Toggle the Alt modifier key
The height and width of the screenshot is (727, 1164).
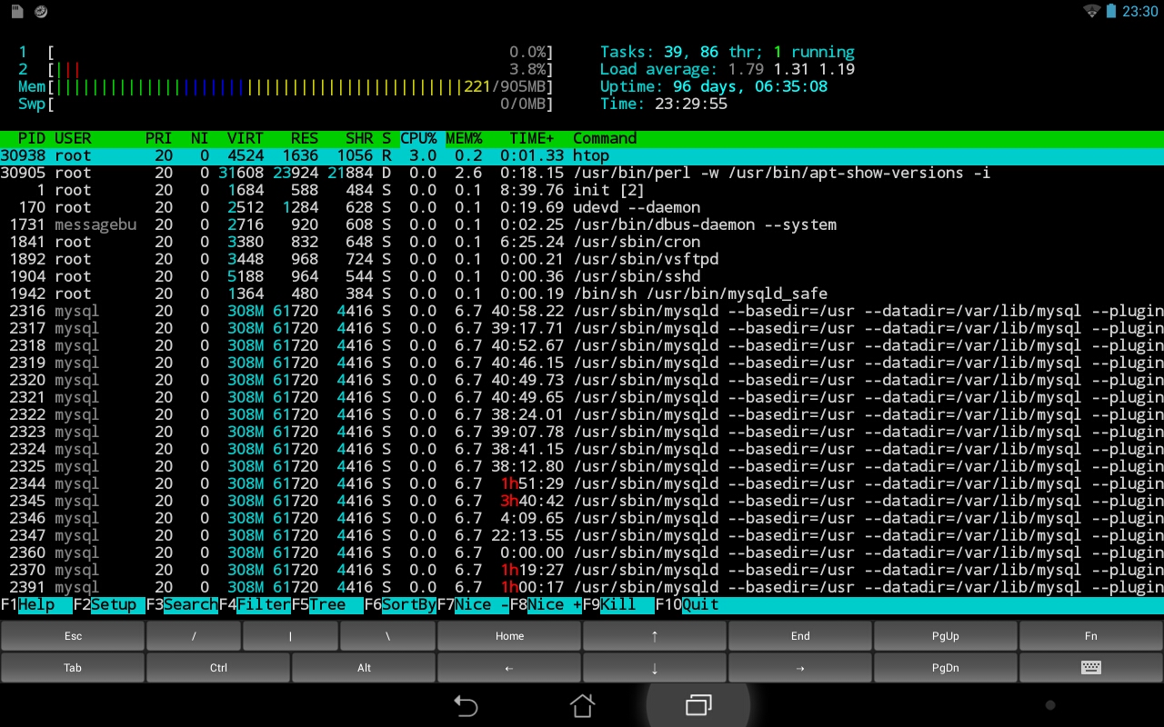(x=364, y=668)
